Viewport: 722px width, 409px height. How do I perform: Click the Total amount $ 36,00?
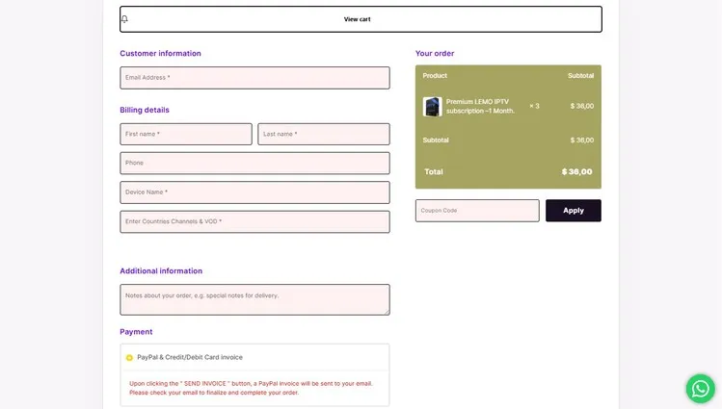(x=577, y=172)
